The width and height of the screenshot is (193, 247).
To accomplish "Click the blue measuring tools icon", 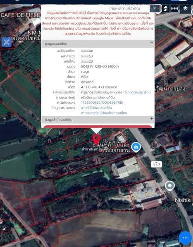I will click(7, 42).
